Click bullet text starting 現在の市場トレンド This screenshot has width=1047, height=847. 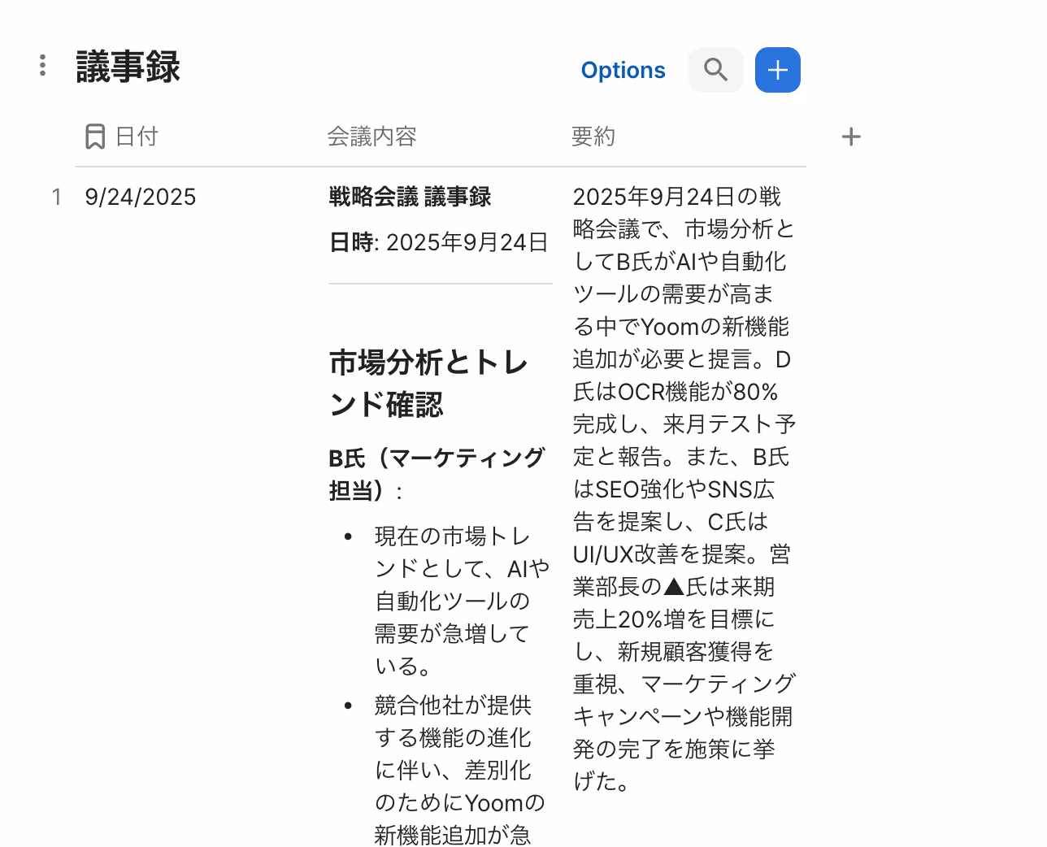pos(462,601)
